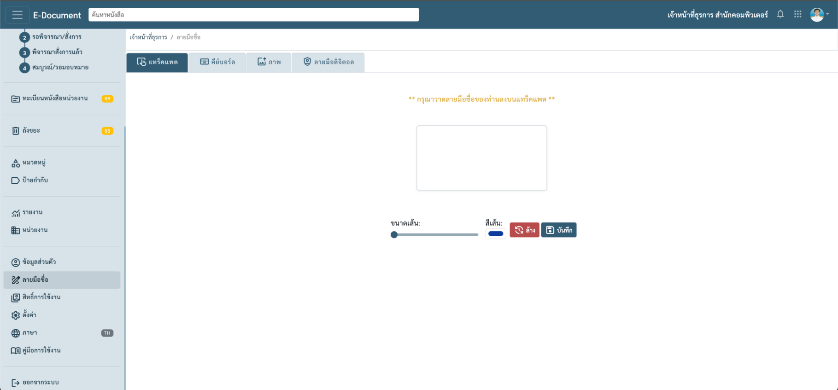
Task: Click the hamburger menu icon
Action: pyautogui.click(x=18, y=15)
